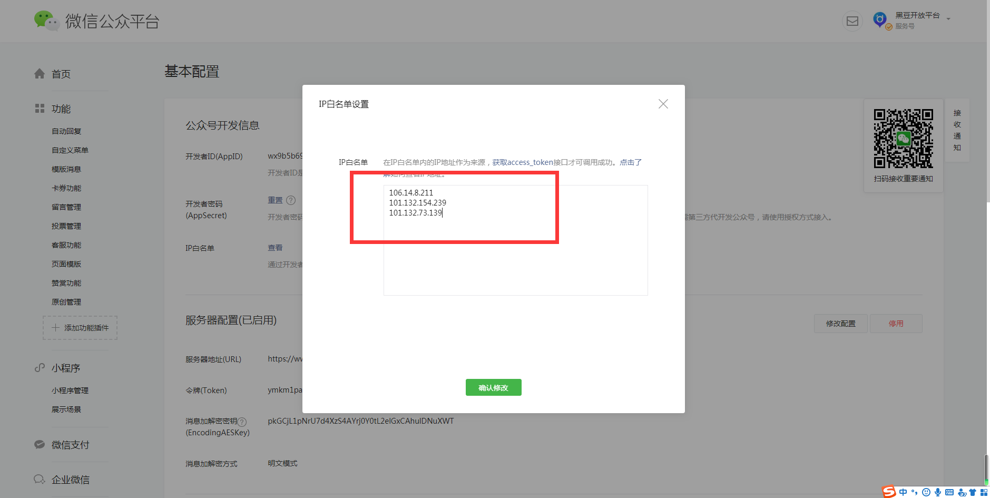Open the IME soft keyboard icon
The width and height of the screenshot is (990, 498).
pos(949,492)
